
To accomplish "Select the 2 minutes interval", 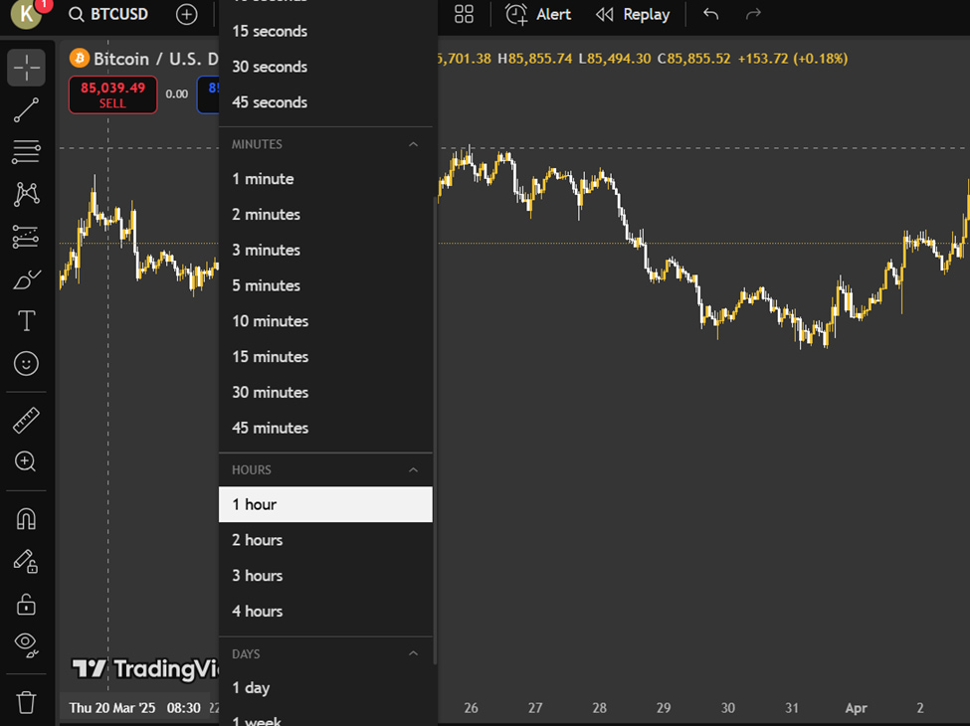I will (x=325, y=215).
